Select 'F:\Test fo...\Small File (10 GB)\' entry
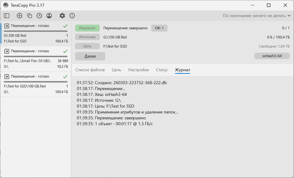The height and width of the screenshot is (178, 294). pyautogui.click(x=27, y=61)
